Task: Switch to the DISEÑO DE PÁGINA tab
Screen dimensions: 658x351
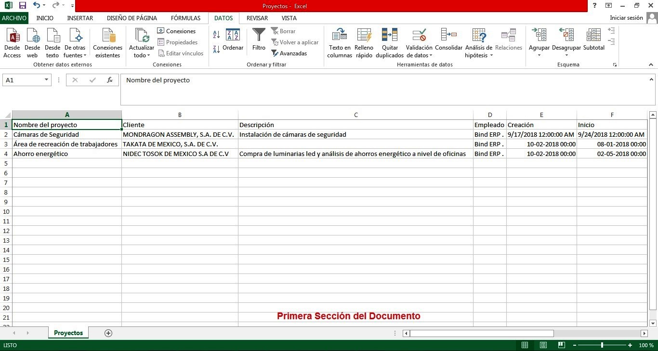Action: pos(132,18)
